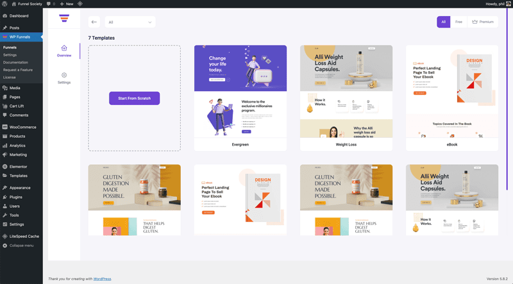
Task: Select the second-row Alli Weight Loss template
Action: 452,200
